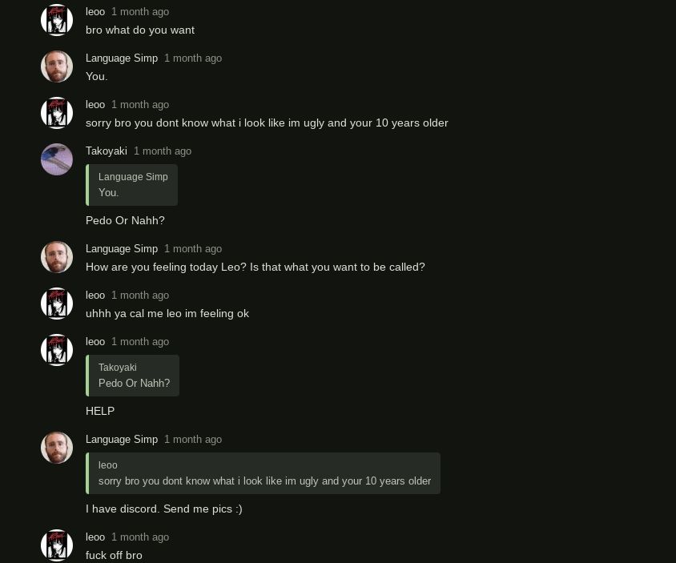Select leoo's avatar beside "uhhh ya cal me leo"

(57, 304)
